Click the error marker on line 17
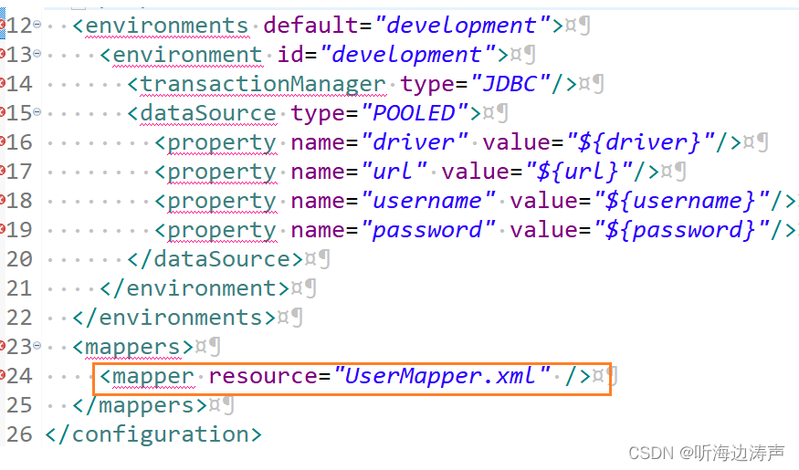The image size is (799, 470). (2, 170)
